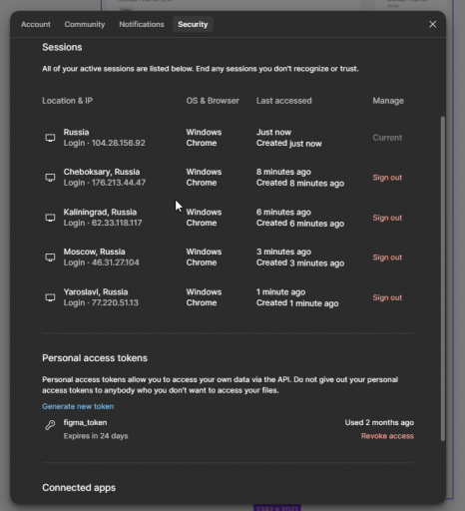Viewport: 465px width, 511px height.
Task: Sign out the Yaroslavl, Russia session
Action: click(x=387, y=297)
